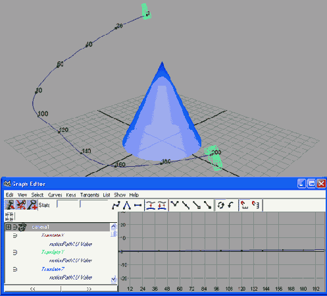Viewport: 327px width, 296px height.
Task: Click motion path marker 60
Action: 60,65
